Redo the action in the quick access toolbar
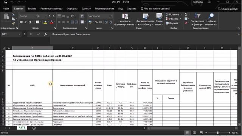This screenshot has width=242, height=136. (x=19, y=2)
